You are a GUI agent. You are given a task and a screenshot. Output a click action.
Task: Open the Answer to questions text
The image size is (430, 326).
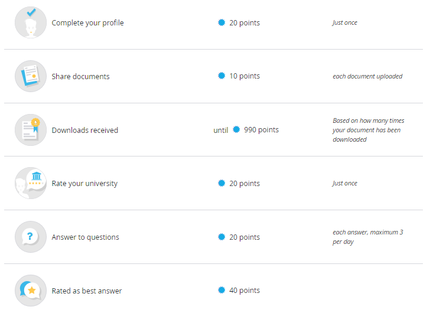tap(86, 237)
